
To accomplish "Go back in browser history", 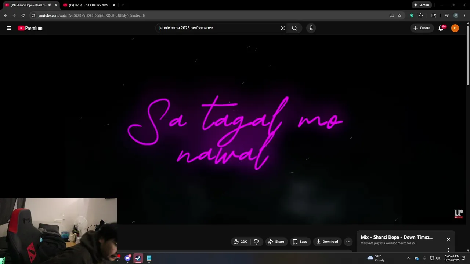I will click(x=6, y=15).
